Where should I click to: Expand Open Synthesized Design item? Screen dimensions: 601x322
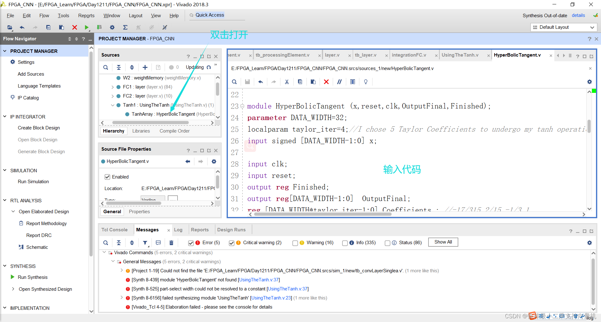tap(13, 289)
